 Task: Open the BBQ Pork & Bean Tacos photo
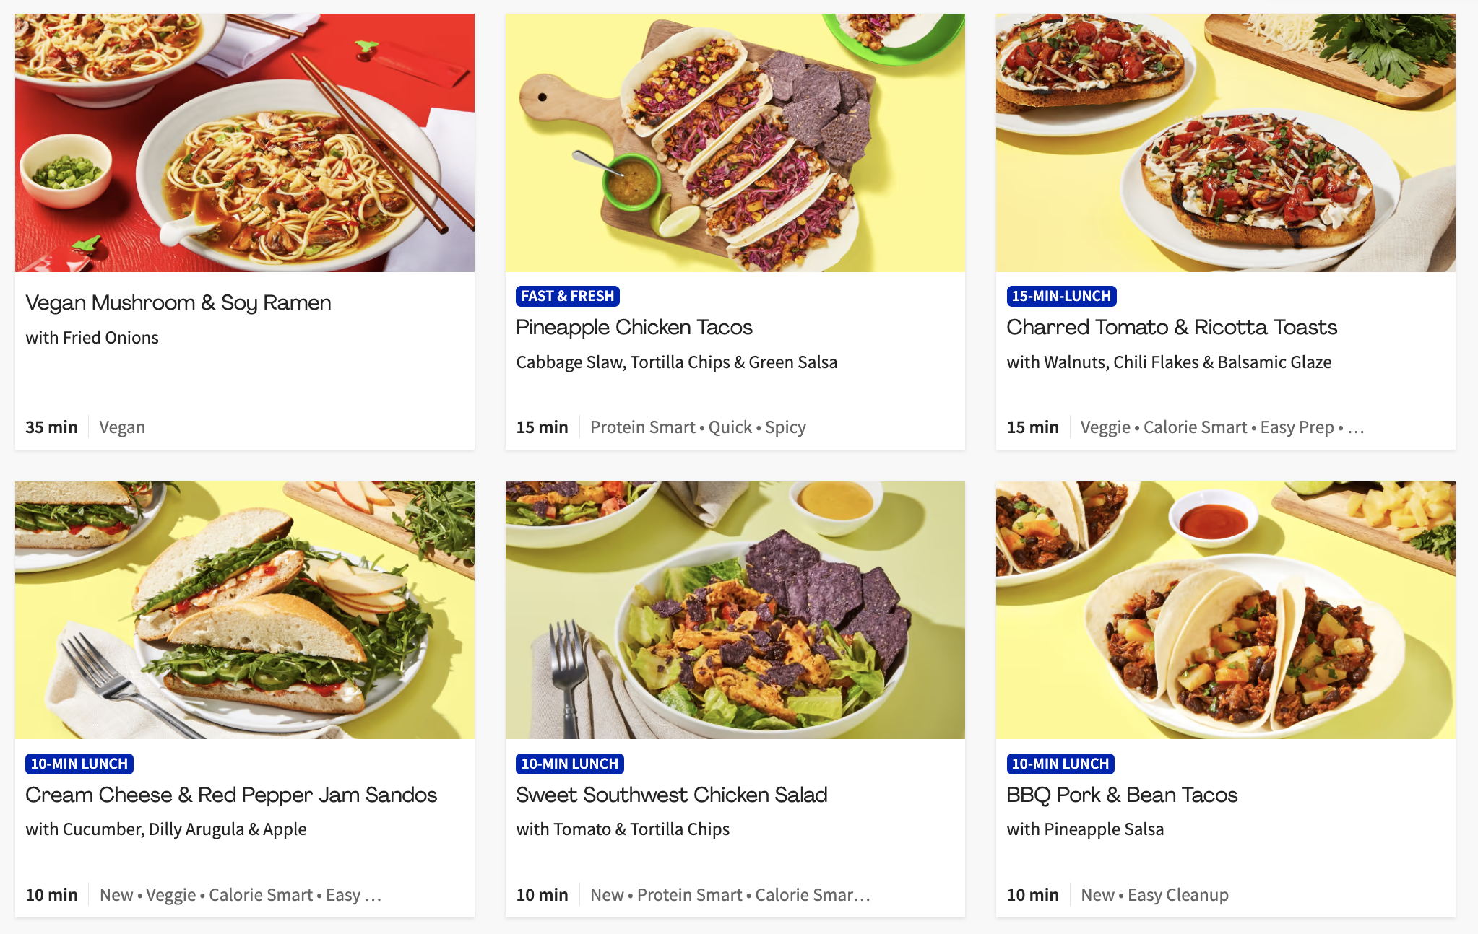coord(1225,610)
